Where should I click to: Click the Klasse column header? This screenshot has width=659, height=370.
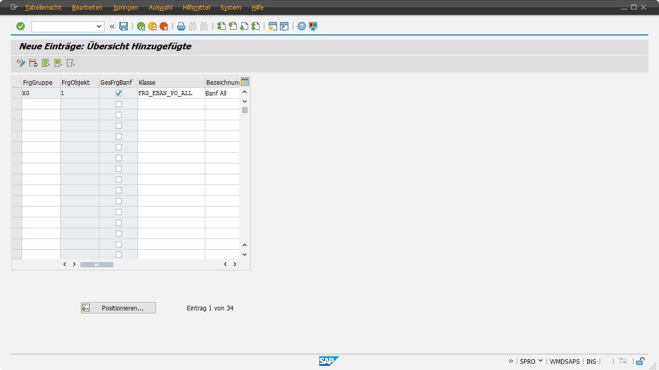point(171,82)
